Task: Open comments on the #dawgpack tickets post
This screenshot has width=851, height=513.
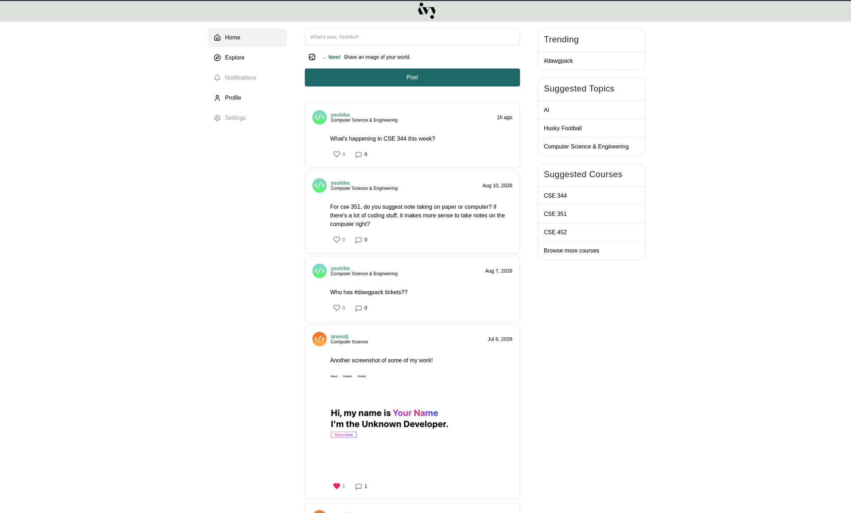Action: pyautogui.click(x=359, y=308)
